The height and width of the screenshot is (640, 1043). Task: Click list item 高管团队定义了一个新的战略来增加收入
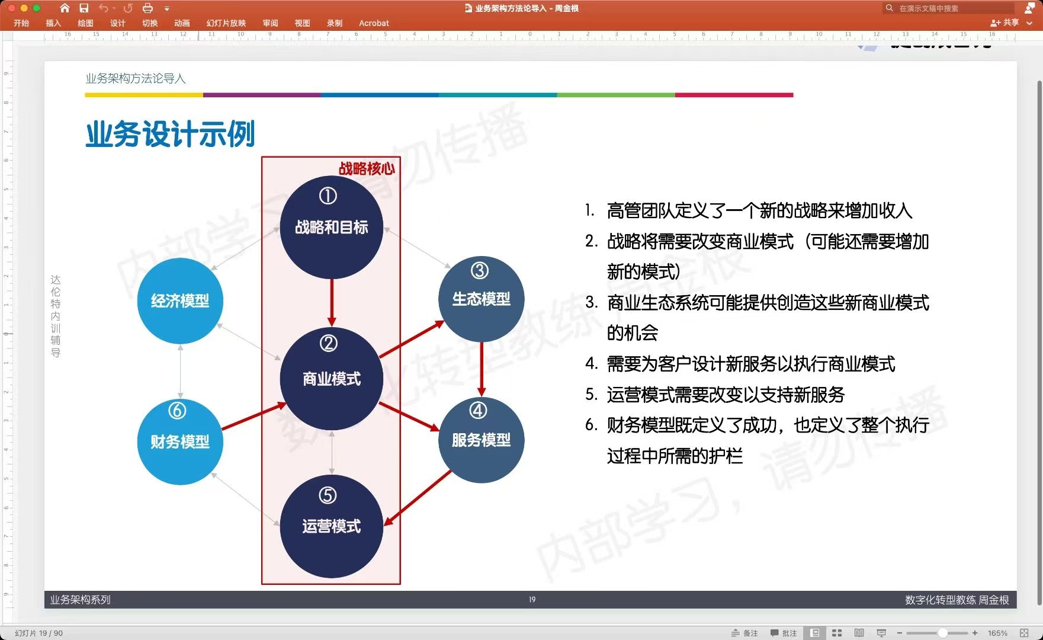click(x=759, y=210)
